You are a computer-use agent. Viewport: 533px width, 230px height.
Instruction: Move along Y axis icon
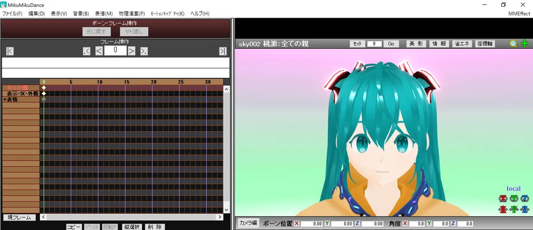click(514, 209)
